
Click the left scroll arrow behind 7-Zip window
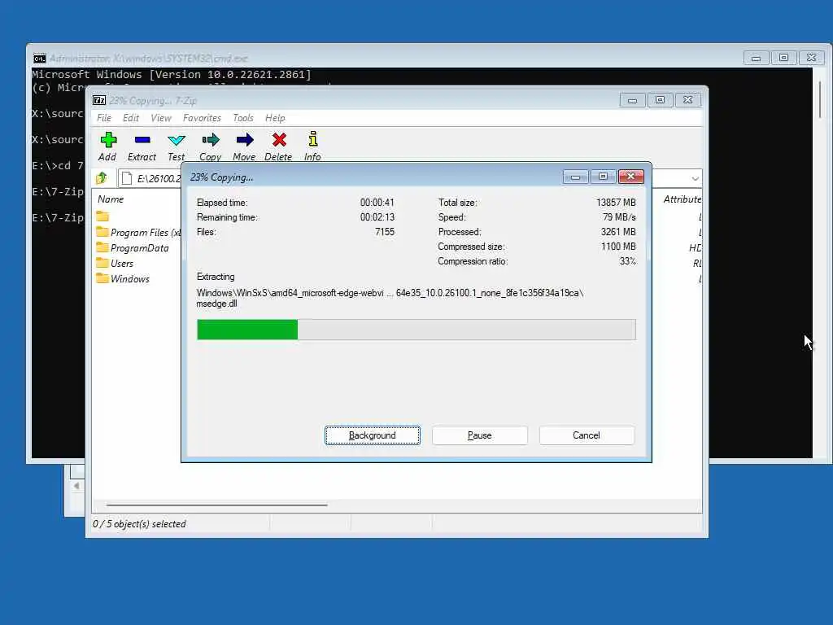pyautogui.click(x=77, y=486)
